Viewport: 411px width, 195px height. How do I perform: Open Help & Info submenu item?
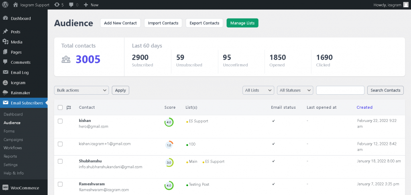tap(14, 173)
